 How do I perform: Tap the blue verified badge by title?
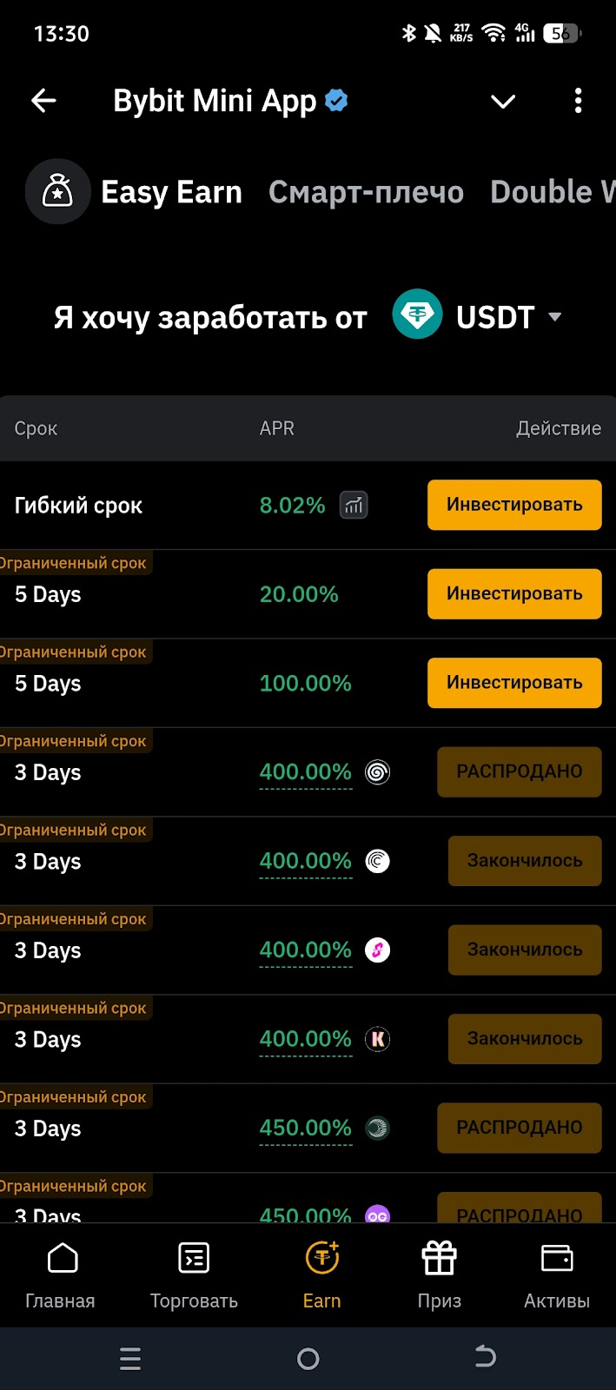pyautogui.click(x=336, y=101)
